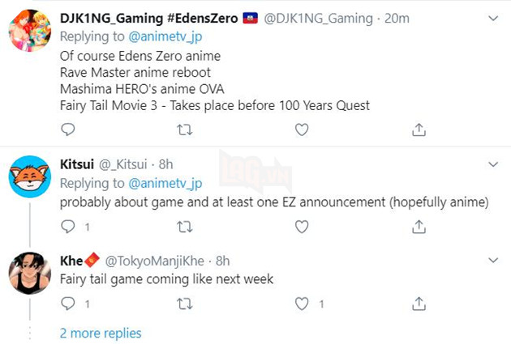Reply to DJK1NG_Gaming's tweet
The height and width of the screenshot is (344, 511).
[68, 130]
